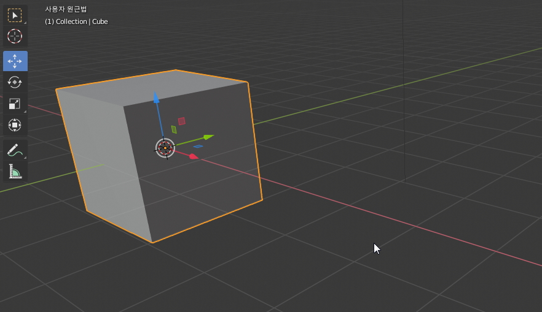Select the Transform tool
The height and width of the screenshot is (312, 542).
tap(15, 125)
